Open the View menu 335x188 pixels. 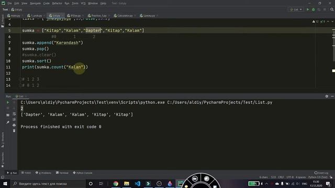tap(25, 4)
